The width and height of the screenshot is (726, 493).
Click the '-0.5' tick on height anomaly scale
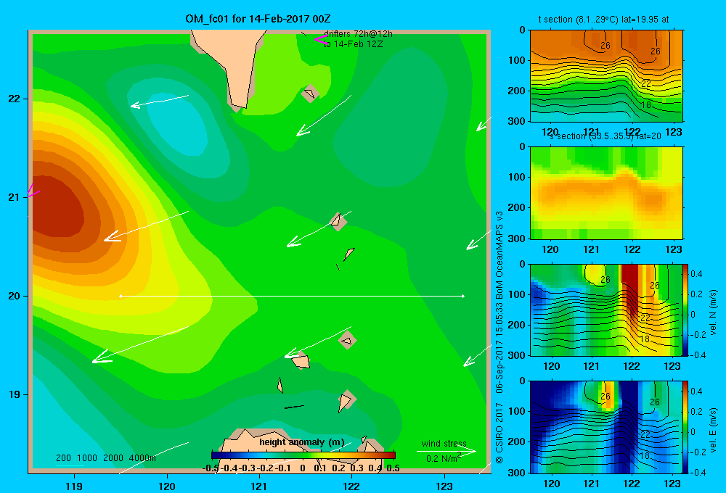tap(211, 468)
